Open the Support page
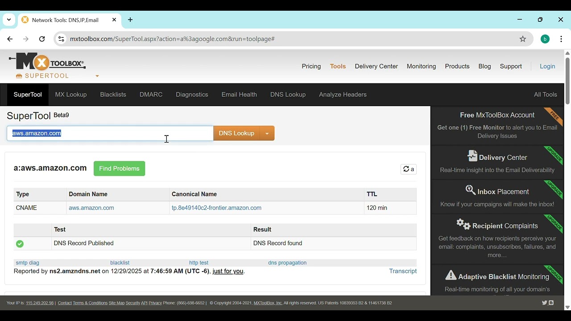The image size is (571, 321). (x=511, y=66)
